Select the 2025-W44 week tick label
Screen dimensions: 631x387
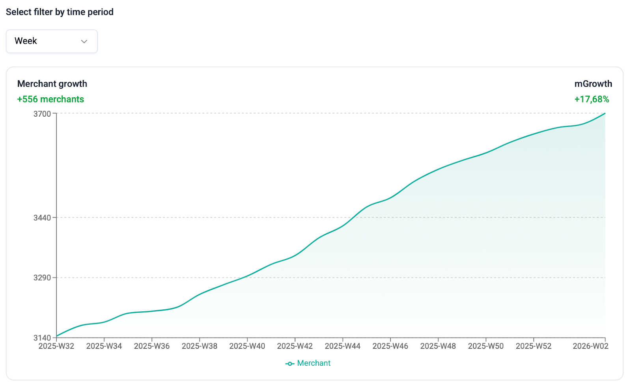pyautogui.click(x=343, y=346)
